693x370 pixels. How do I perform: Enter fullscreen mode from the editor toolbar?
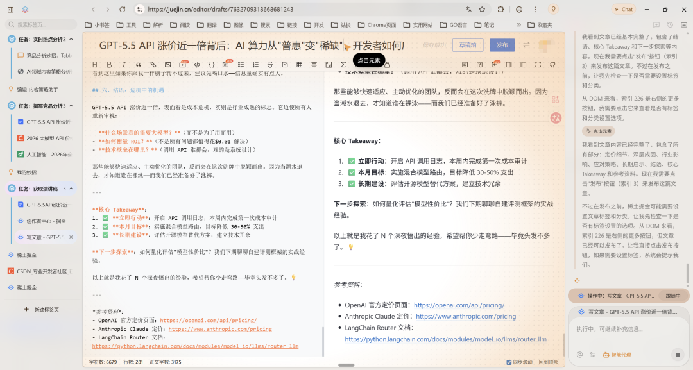coord(538,64)
